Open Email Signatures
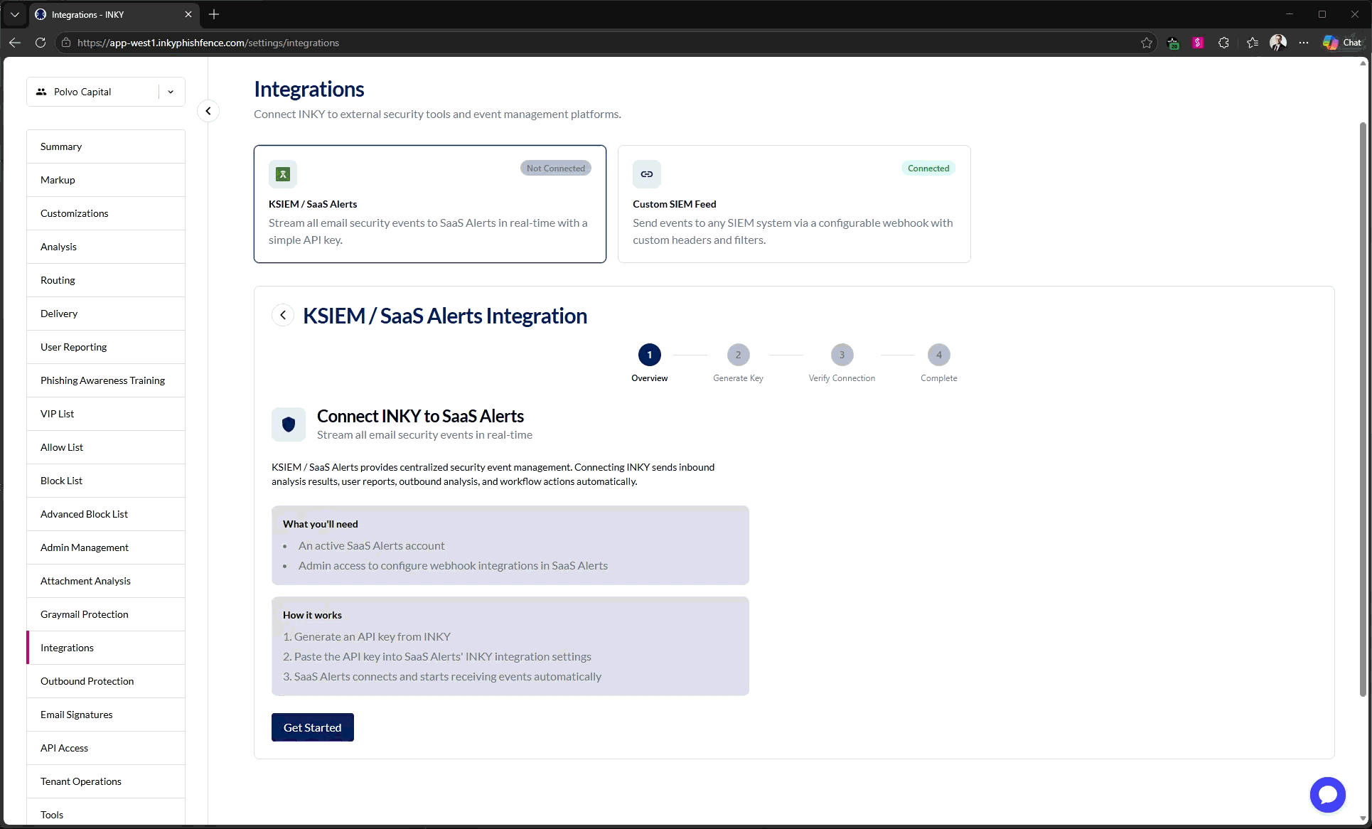 pos(106,715)
